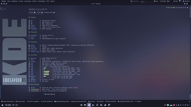Click the EndeavourOS logo image
The width and height of the screenshot is (191, 107).
pyautogui.click(x=14, y=52)
